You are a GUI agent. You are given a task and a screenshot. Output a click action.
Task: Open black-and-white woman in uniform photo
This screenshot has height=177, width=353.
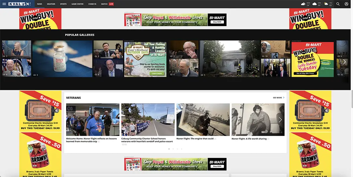pos(258,119)
